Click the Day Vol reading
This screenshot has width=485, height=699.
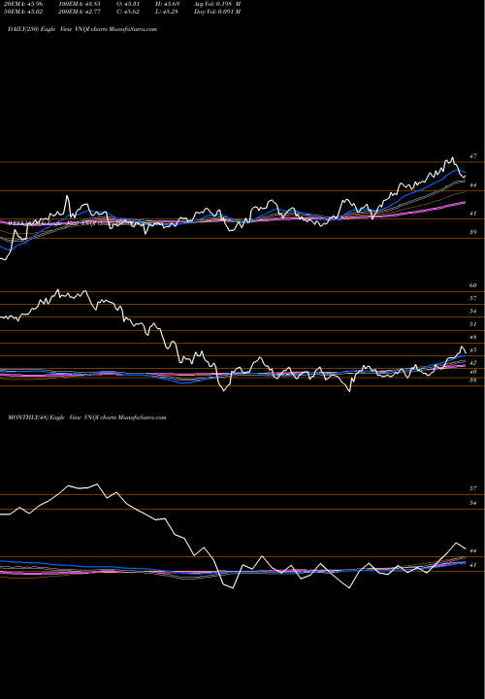coord(217,12)
